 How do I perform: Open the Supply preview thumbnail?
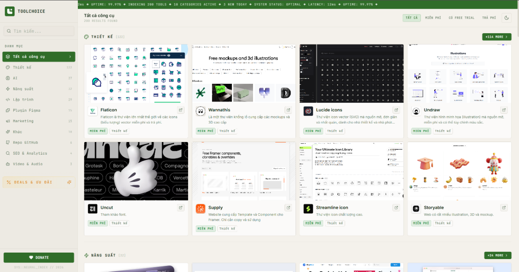(244, 171)
